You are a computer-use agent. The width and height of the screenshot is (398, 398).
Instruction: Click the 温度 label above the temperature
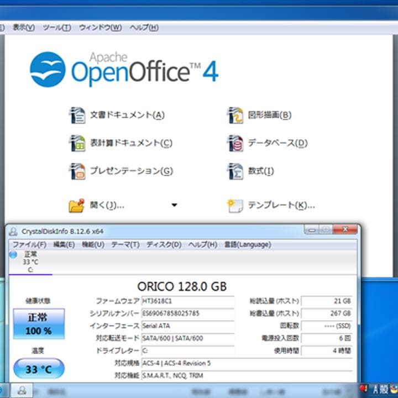coord(38,351)
